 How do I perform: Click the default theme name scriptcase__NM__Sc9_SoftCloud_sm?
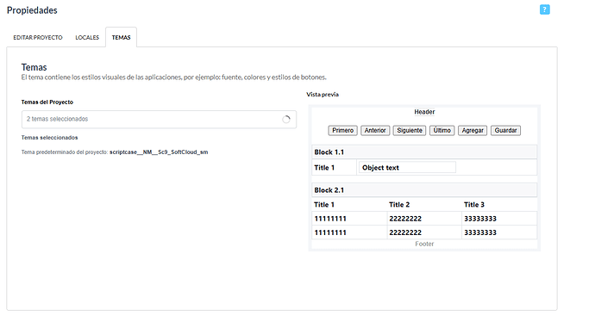point(159,152)
